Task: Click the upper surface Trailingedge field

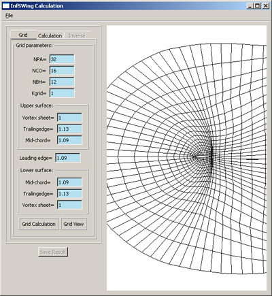Action: (x=69, y=129)
